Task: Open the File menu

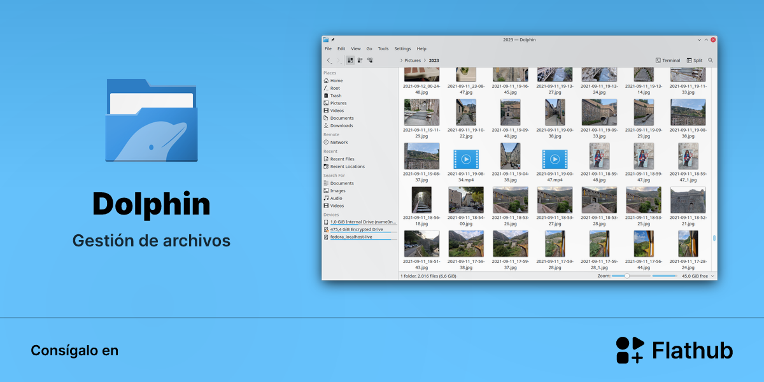Action: coord(328,48)
